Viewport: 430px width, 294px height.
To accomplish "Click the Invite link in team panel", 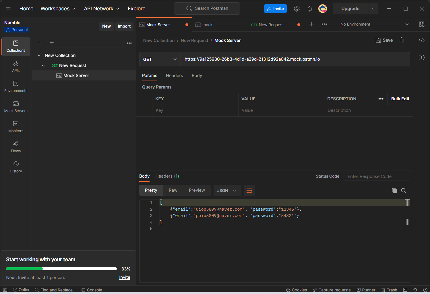I will pos(125,277).
